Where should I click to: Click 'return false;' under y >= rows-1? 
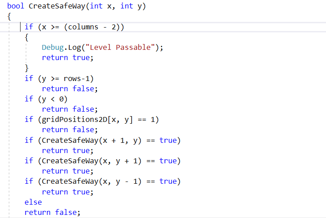pyautogui.click(x=70, y=89)
